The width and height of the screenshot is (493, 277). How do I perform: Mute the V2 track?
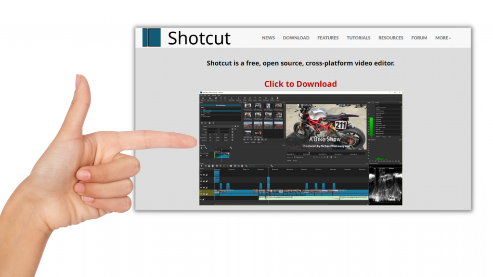pyautogui.click(x=201, y=188)
